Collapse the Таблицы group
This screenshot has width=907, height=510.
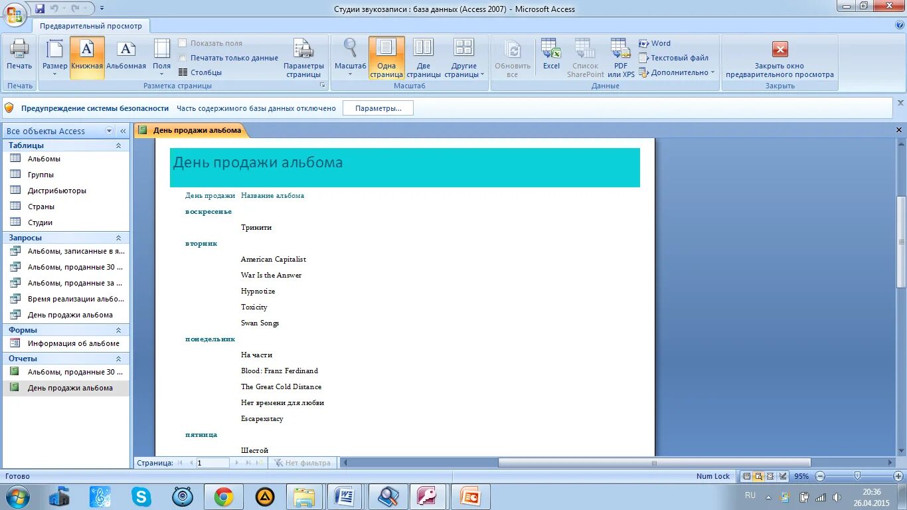pyautogui.click(x=119, y=145)
